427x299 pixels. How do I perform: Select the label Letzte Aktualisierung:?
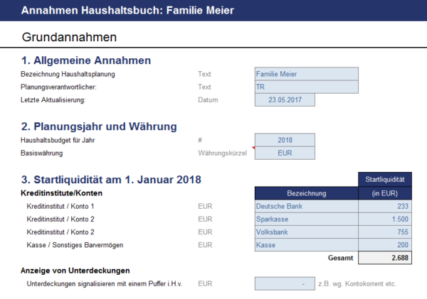pyautogui.click(x=53, y=100)
